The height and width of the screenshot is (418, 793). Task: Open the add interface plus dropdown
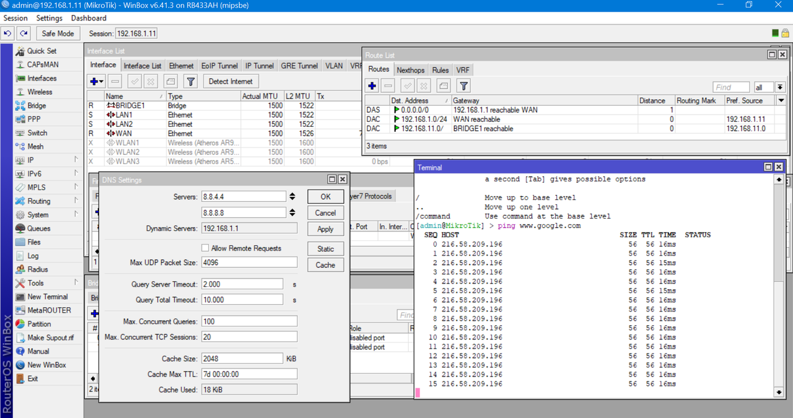click(x=97, y=81)
